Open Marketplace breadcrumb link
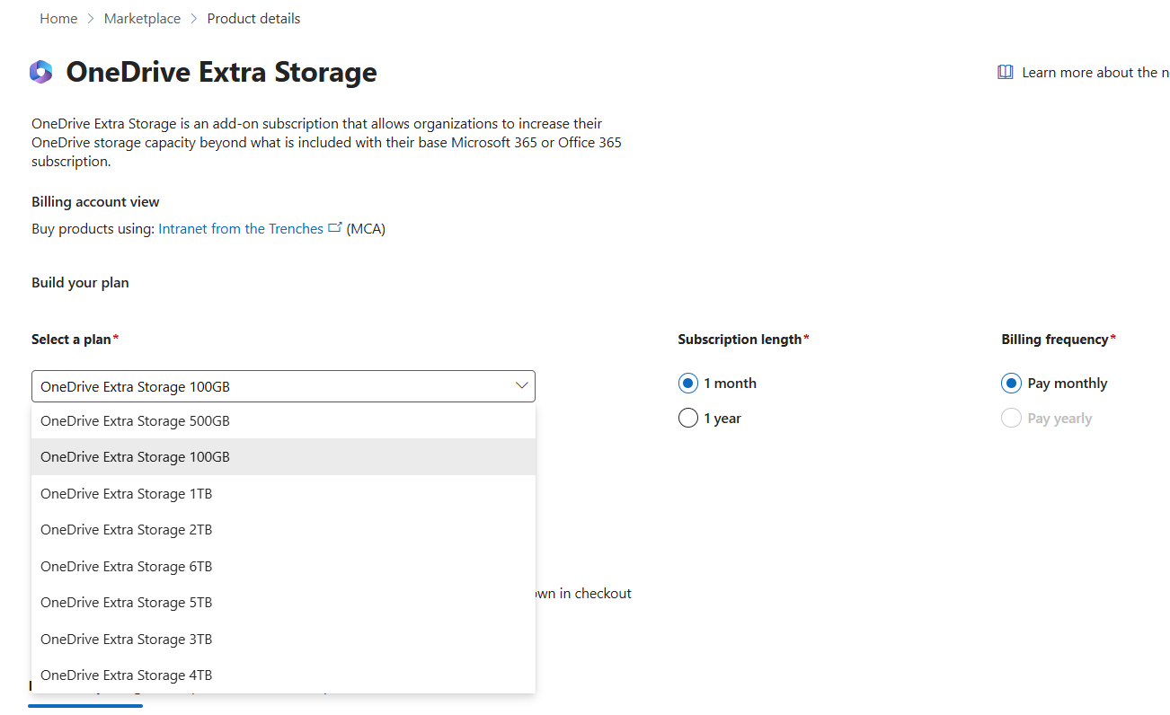This screenshot has width=1170, height=715. [x=142, y=19]
